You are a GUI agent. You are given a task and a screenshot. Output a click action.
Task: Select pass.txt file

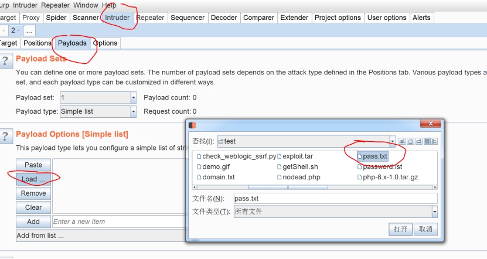click(372, 156)
